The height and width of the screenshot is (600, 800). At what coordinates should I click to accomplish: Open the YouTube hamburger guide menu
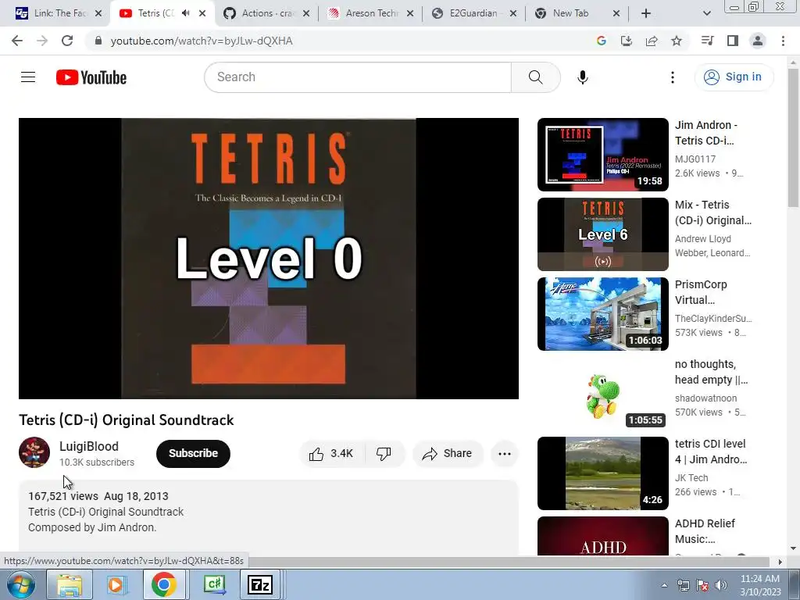point(28,77)
